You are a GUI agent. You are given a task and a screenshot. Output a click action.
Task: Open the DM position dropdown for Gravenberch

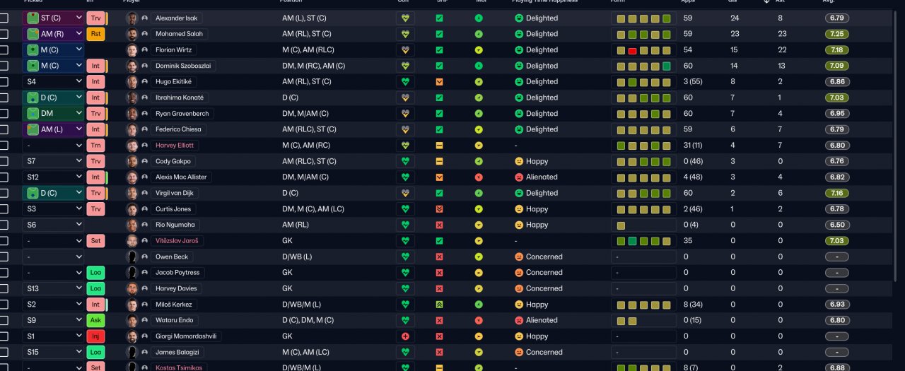tap(77, 114)
